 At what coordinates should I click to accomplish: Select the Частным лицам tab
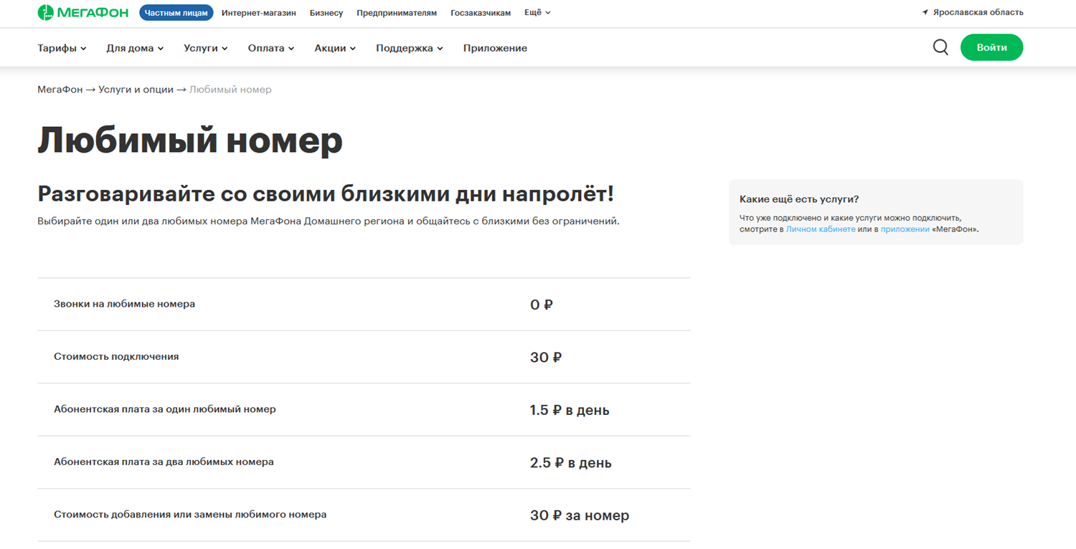(176, 12)
